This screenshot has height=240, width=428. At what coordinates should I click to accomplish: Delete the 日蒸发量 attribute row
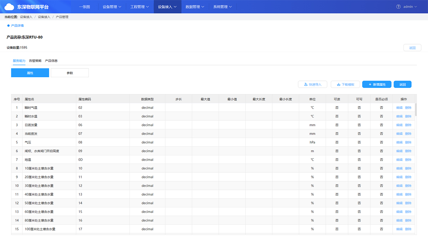click(x=408, y=125)
